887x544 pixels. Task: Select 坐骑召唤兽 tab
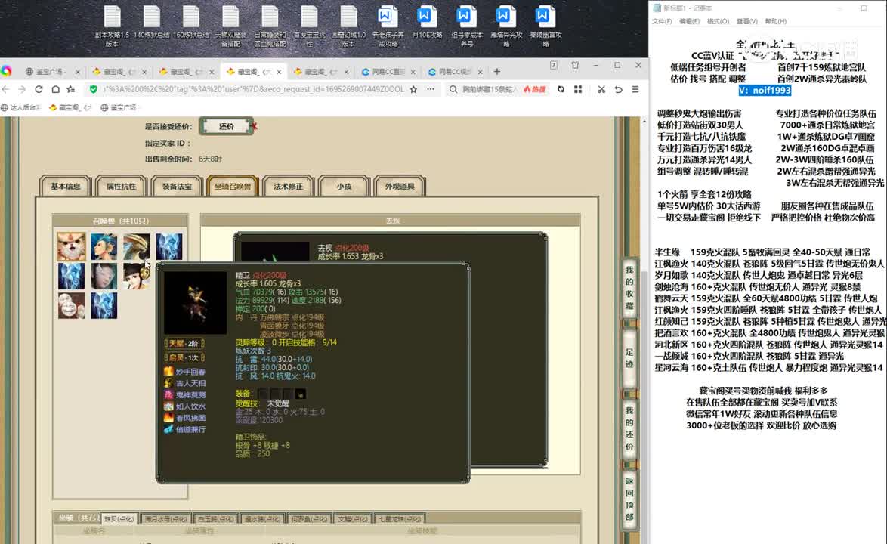click(x=233, y=186)
